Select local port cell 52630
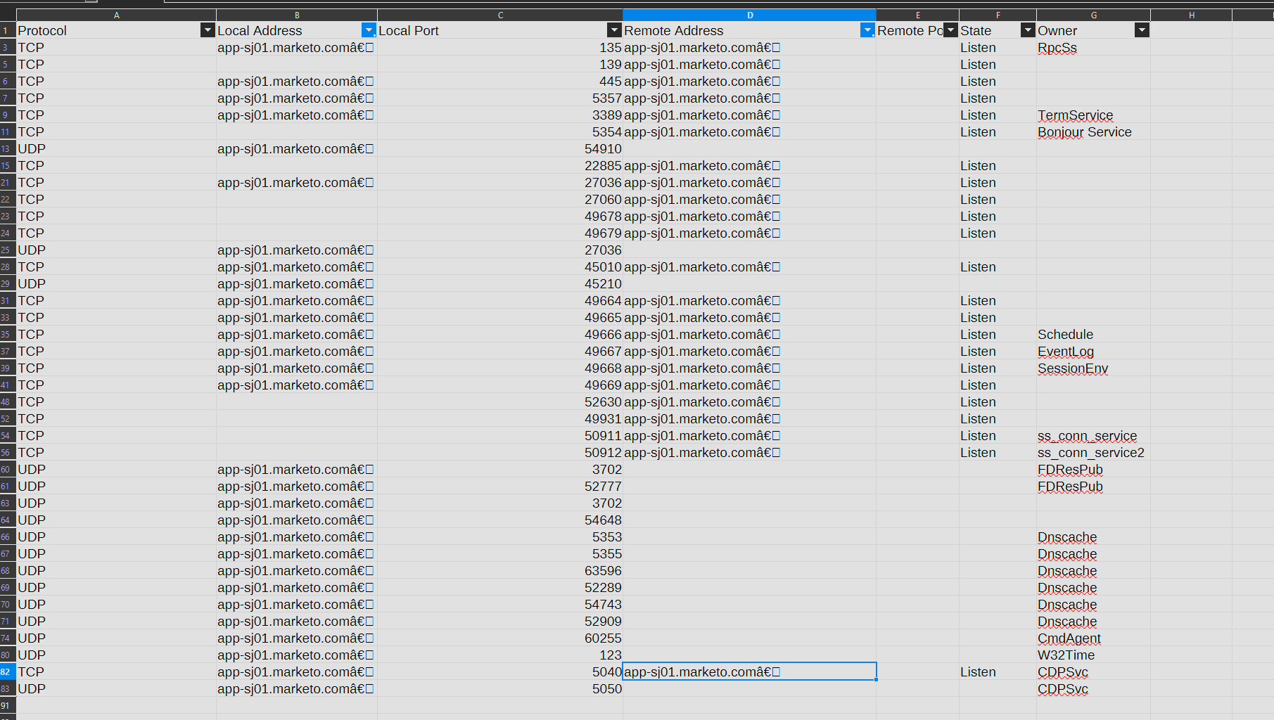 pos(500,402)
